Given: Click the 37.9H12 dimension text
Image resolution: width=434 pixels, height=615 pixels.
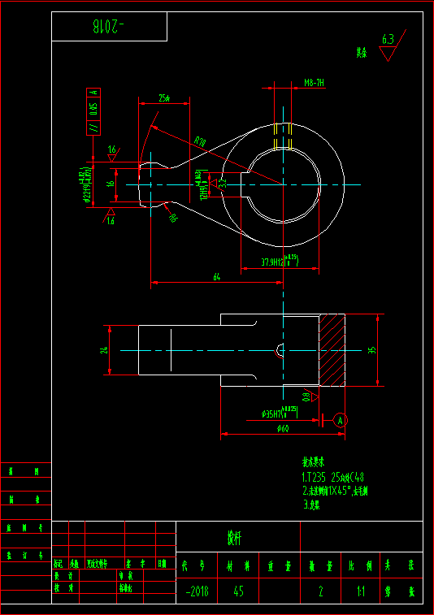Looking at the screenshot, I should [x=280, y=262].
